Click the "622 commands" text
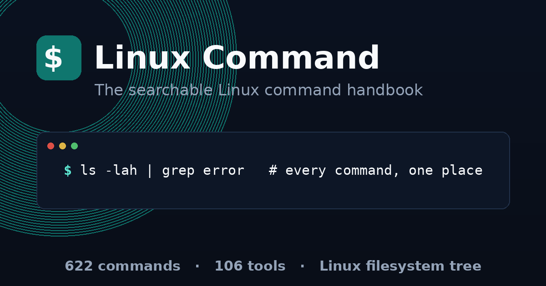 122,266
